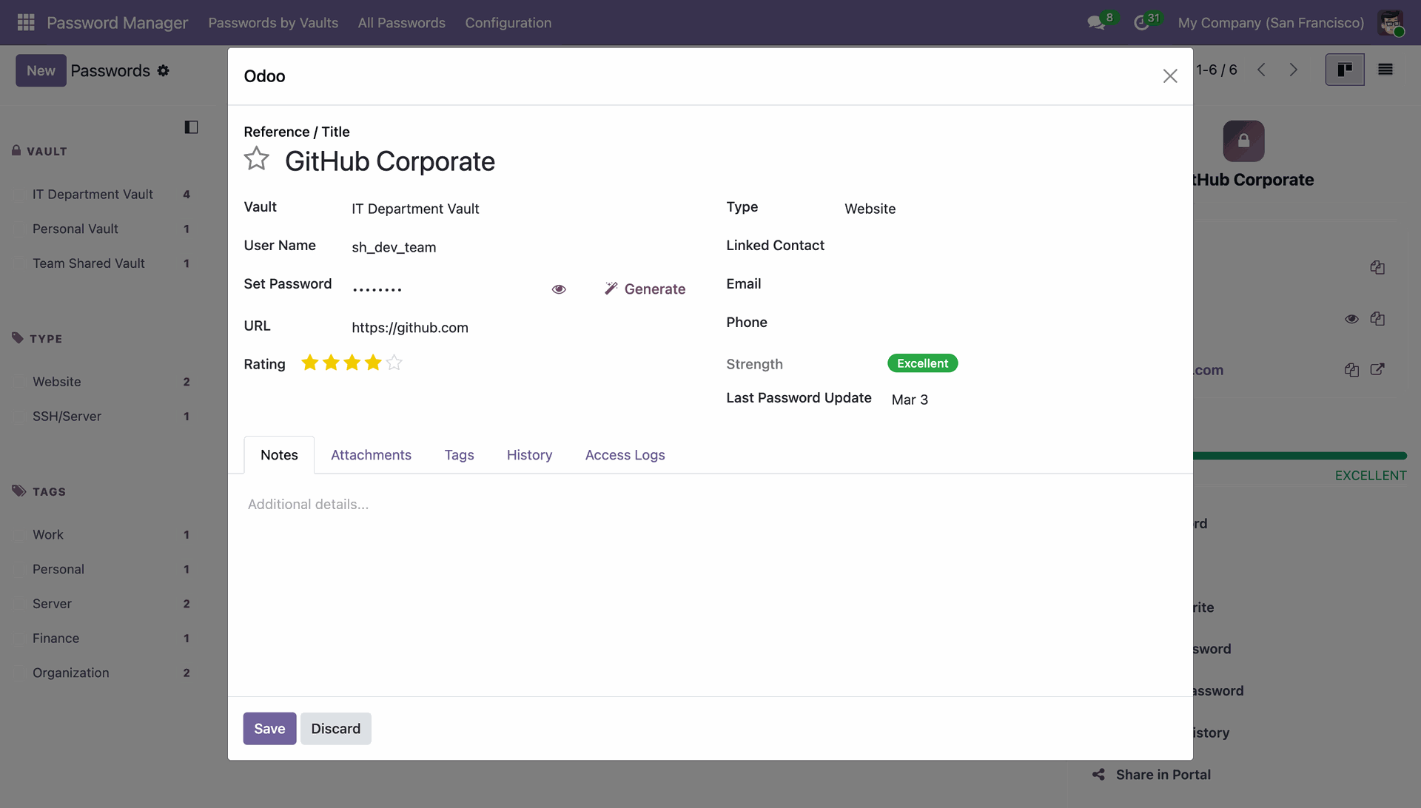Switch to the Access Logs tab

tap(625, 455)
